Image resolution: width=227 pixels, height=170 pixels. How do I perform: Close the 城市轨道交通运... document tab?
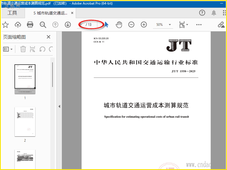click(x=72, y=13)
